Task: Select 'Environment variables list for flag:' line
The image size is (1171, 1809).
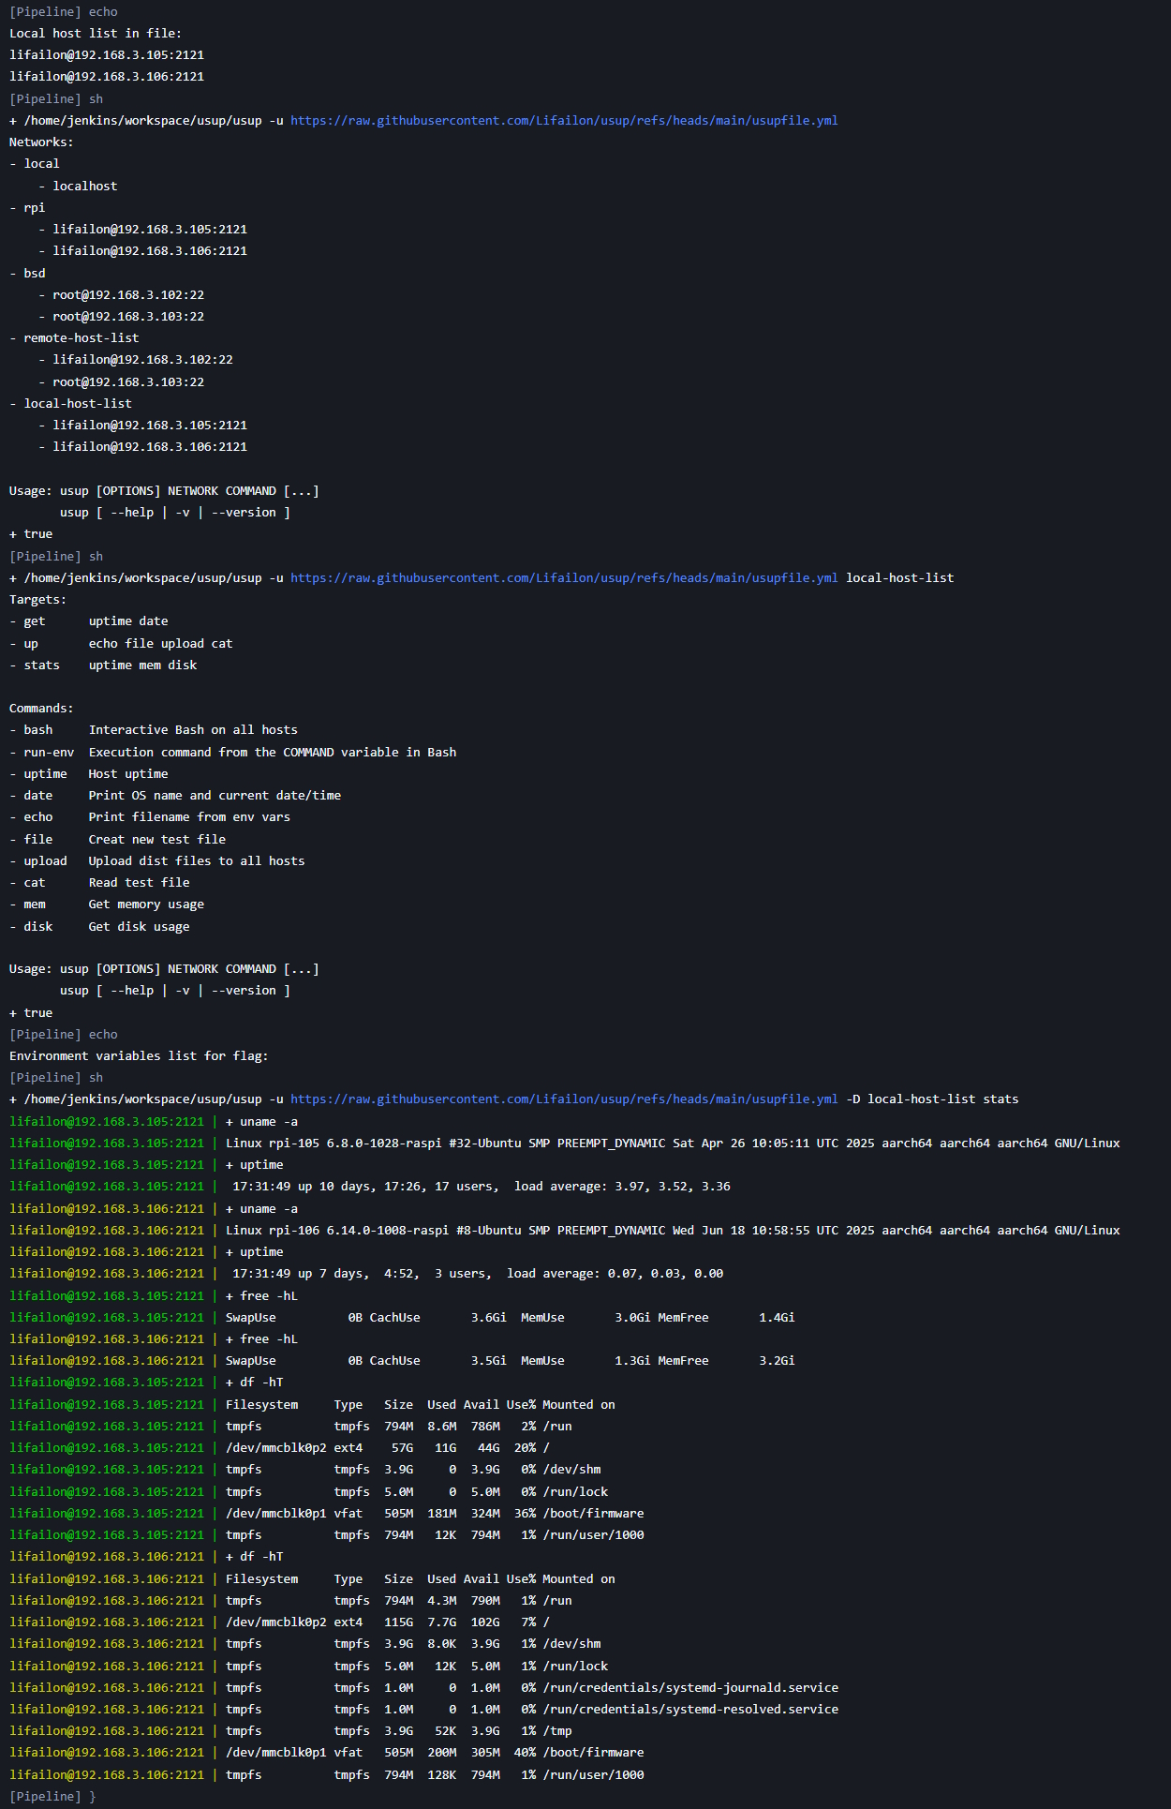Action: point(139,1055)
